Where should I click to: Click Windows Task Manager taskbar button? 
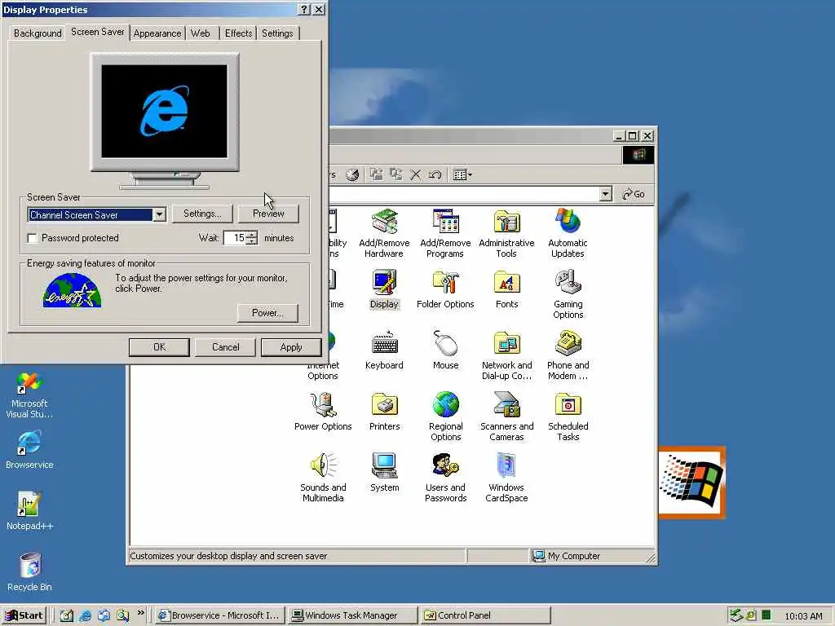(352, 615)
